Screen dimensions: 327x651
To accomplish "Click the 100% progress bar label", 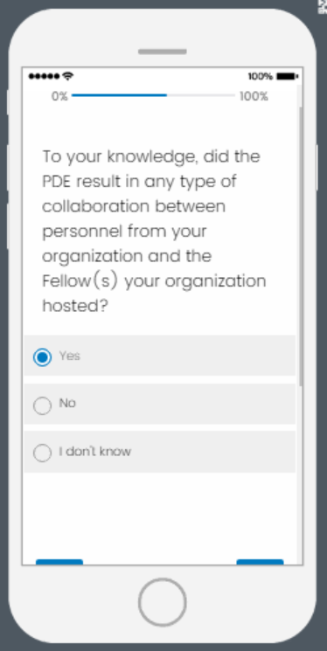I will pos(254,96).
